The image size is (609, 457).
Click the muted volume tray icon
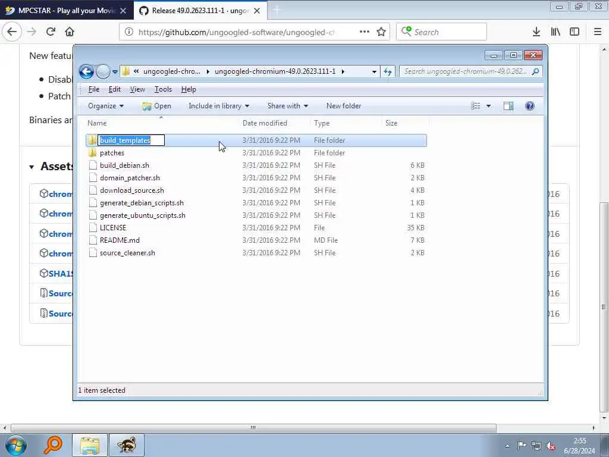[550, 446]
